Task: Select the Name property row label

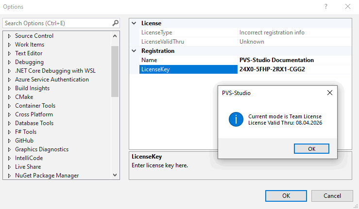Action: [x=188, y=60]
